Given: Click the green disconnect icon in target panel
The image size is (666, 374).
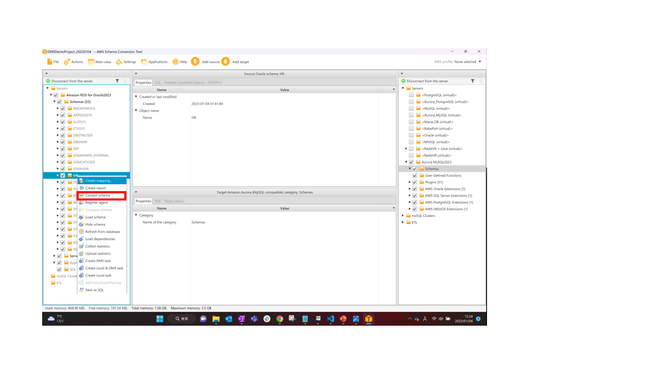Looking at the screenshot, I should click(x=403, y=81).
